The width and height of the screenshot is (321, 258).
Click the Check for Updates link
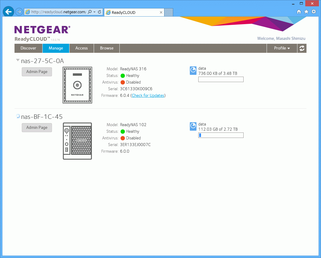(148, 96)
